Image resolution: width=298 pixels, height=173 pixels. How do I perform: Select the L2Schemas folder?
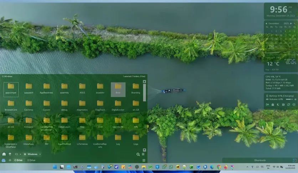[x=82, y=140]
